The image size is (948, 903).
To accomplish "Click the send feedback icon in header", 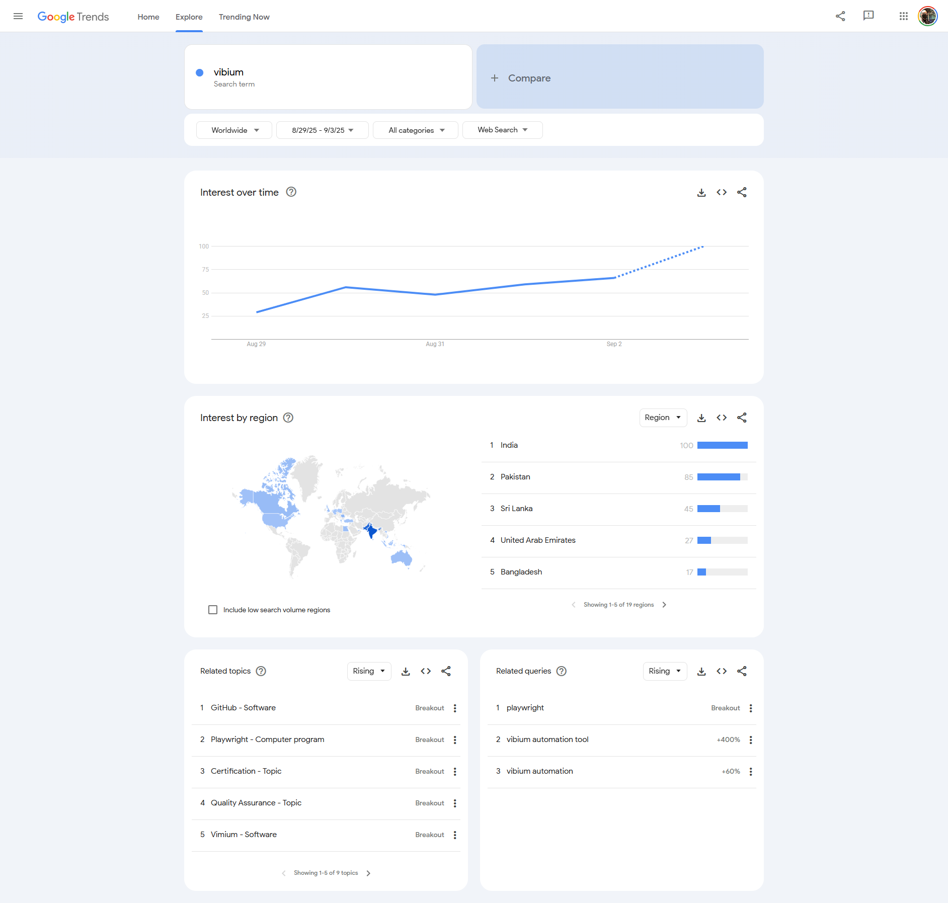I will click(868, 16).
